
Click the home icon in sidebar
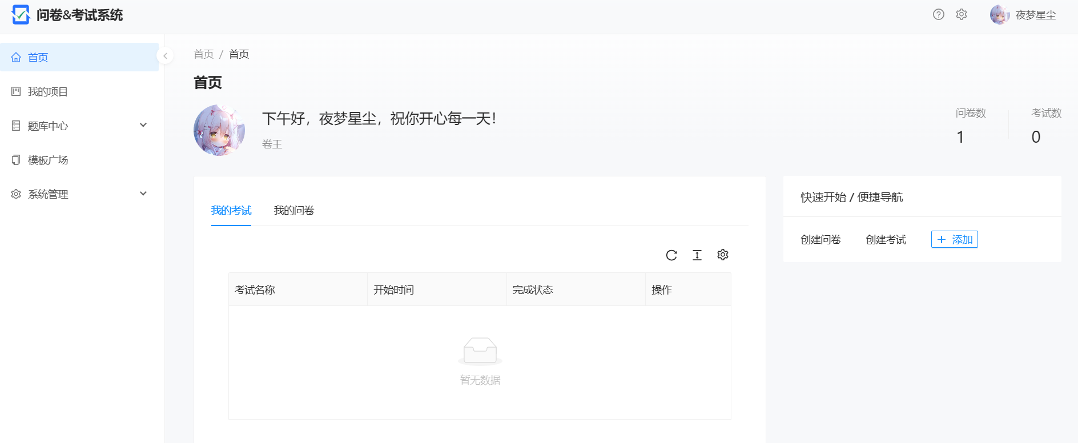(16, 58)
